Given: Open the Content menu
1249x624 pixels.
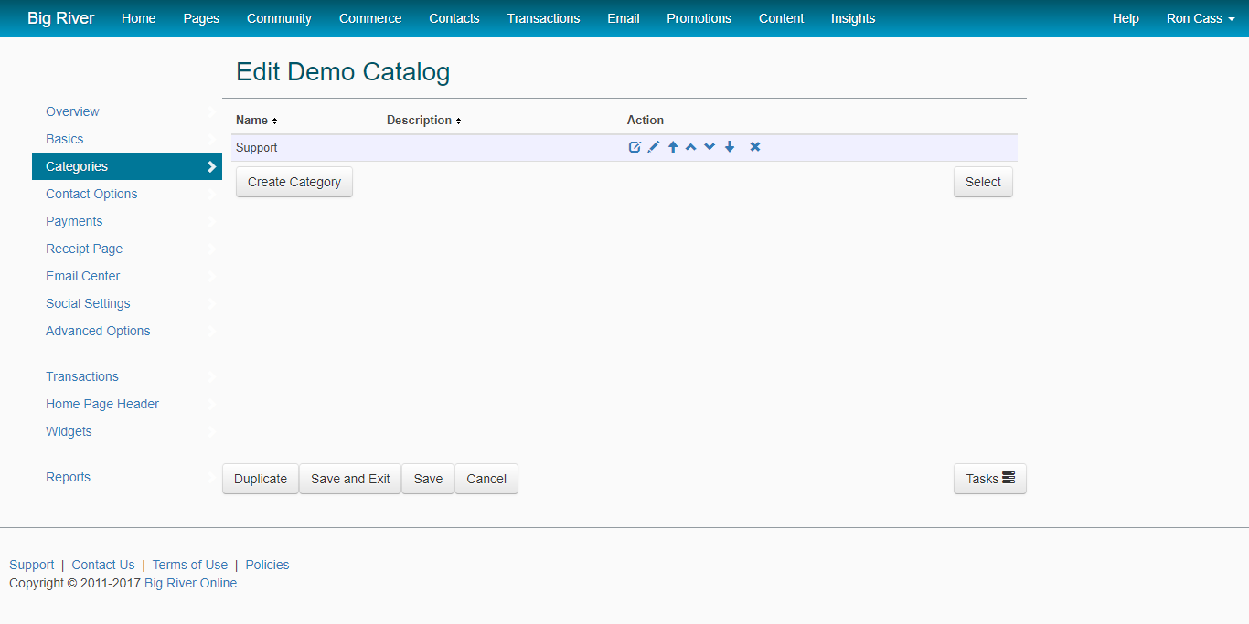Looking at the screenshot, I should 782,18.
